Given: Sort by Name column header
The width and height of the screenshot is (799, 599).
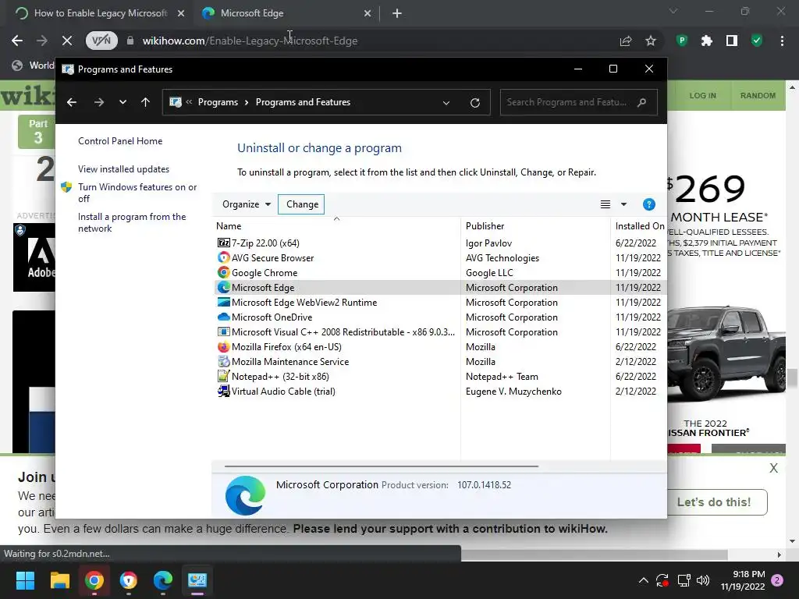Looking at the screenshot, I should pos(336,226).
